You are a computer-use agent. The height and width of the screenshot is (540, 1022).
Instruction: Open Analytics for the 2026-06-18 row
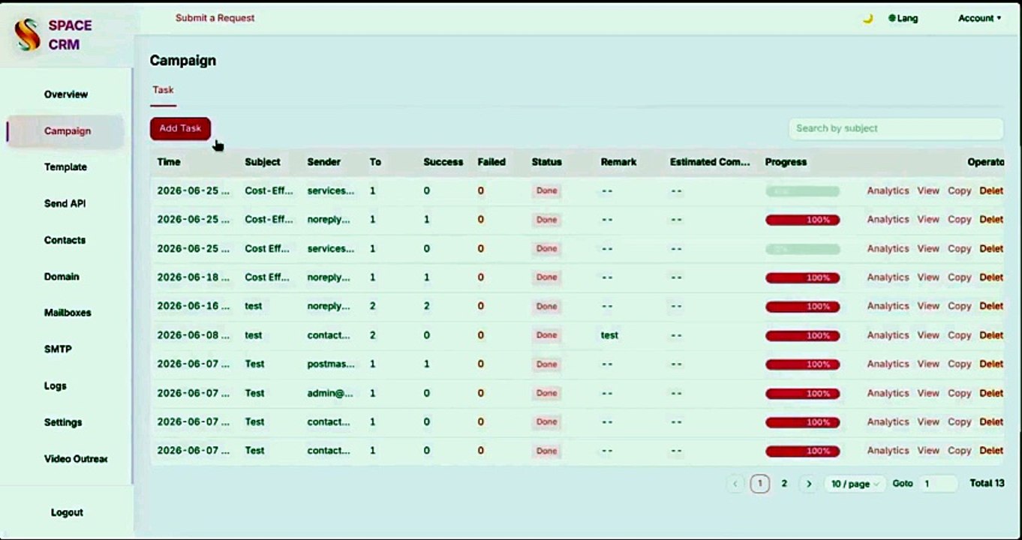click(888, 277)
